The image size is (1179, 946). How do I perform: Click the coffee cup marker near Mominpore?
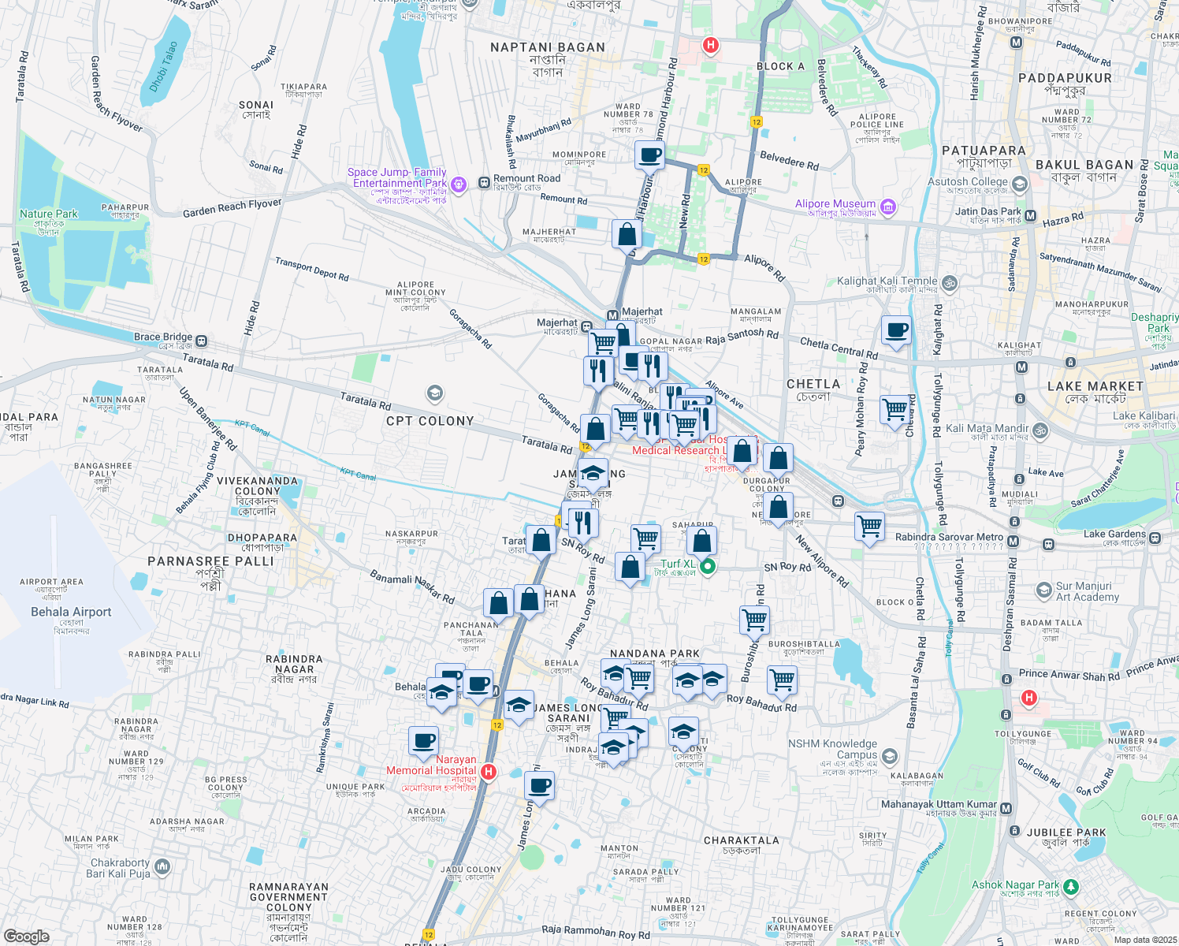pyautogui.click(x=649, y=156)
